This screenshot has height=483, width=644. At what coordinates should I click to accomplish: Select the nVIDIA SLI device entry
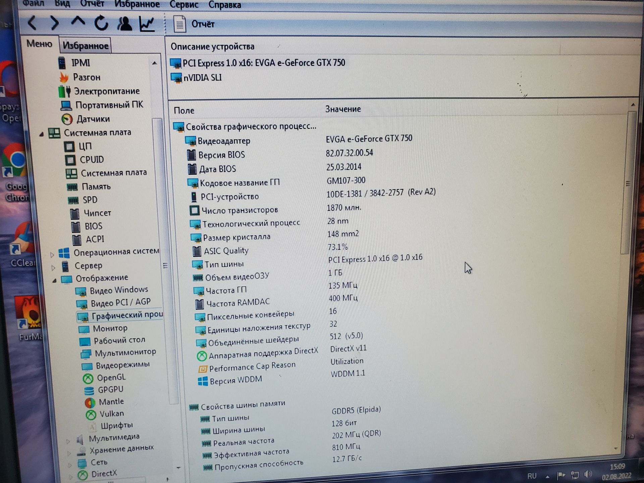pyautogui.click(x=196, y=78)
